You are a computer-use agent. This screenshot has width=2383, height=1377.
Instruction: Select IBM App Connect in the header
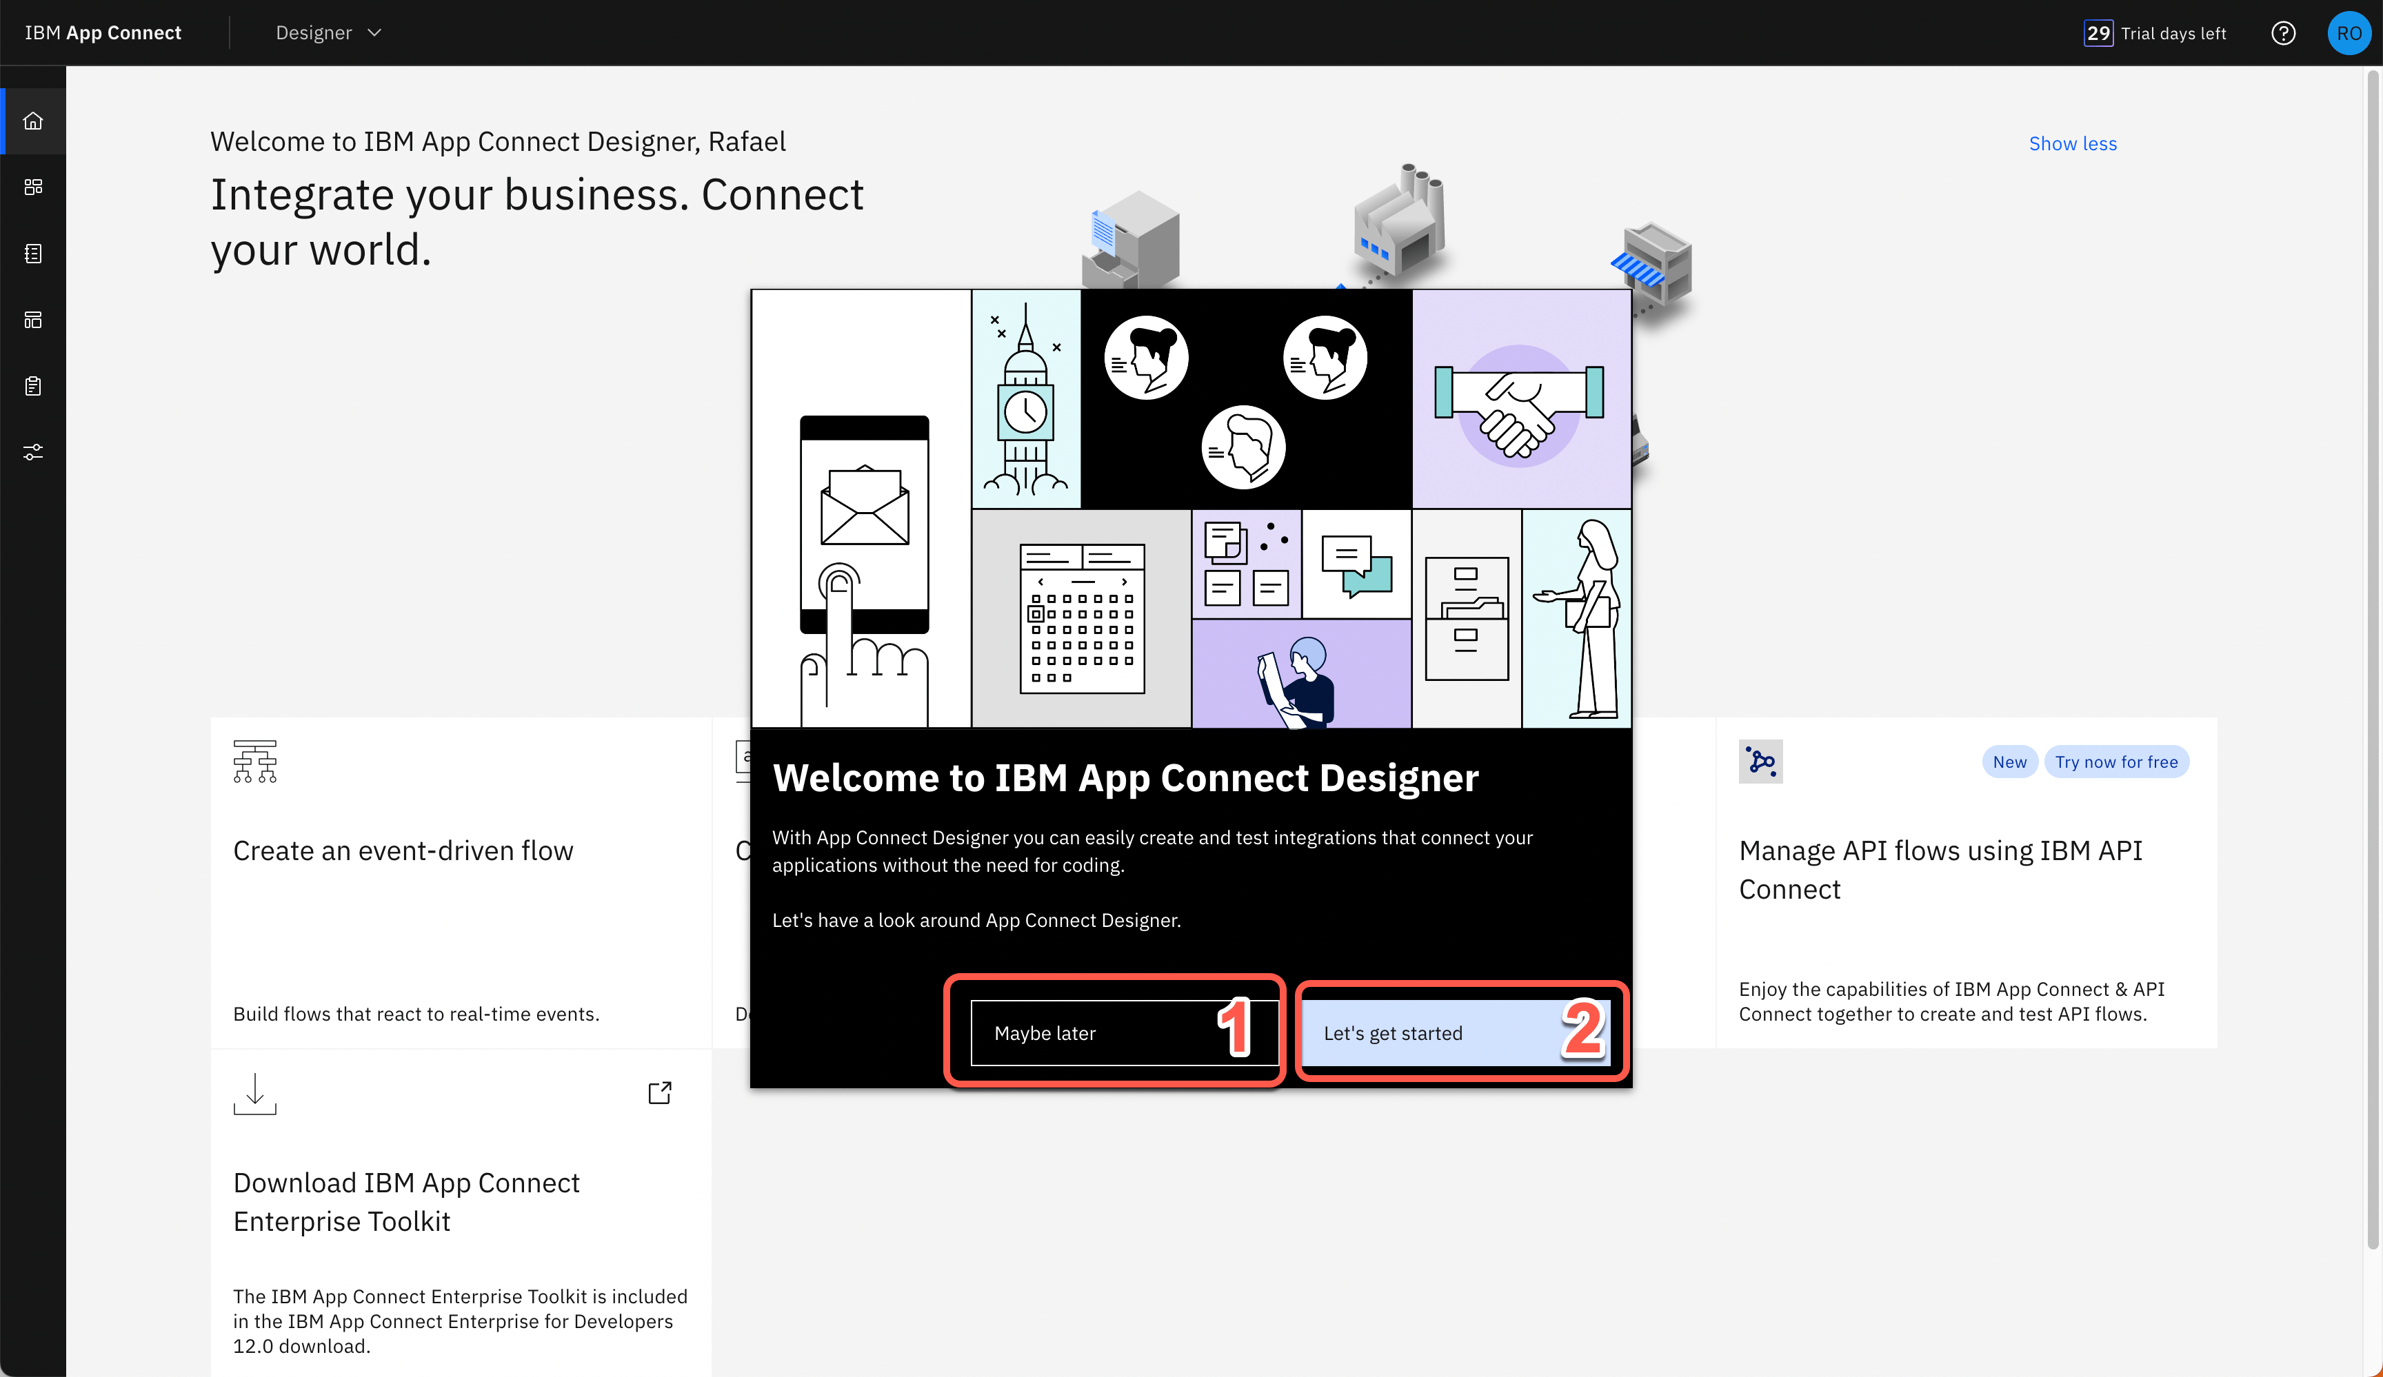102,31
